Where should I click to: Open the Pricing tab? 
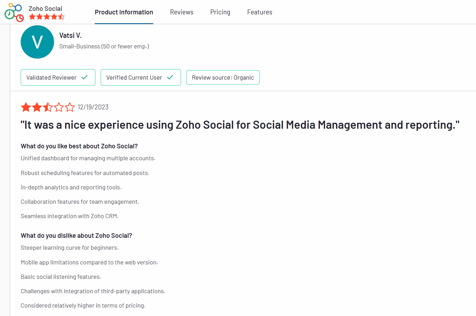pos(220,12)
